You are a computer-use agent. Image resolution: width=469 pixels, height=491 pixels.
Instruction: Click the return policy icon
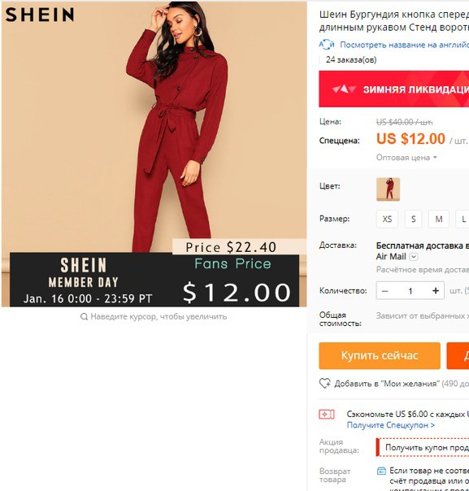pos(381,471)
